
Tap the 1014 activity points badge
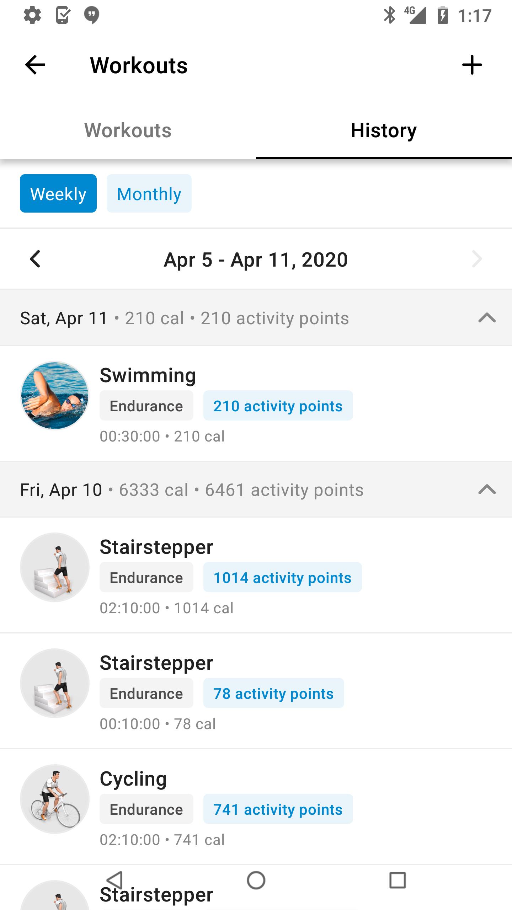(x=283, y=577)
